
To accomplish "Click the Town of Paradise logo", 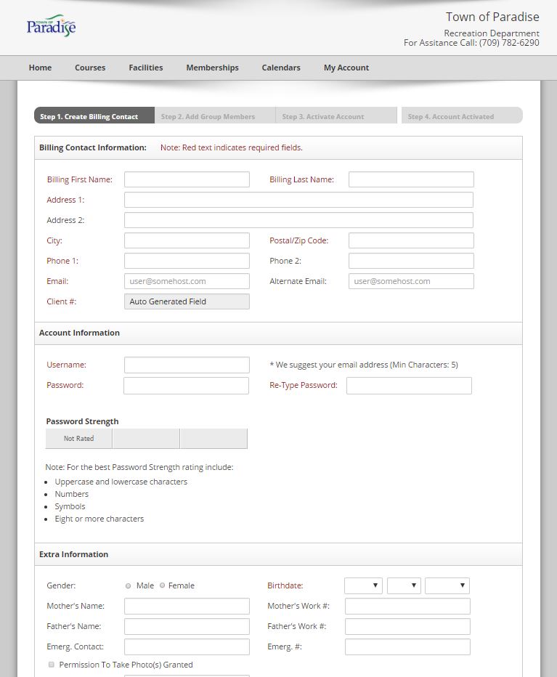I will coord(51,27).
